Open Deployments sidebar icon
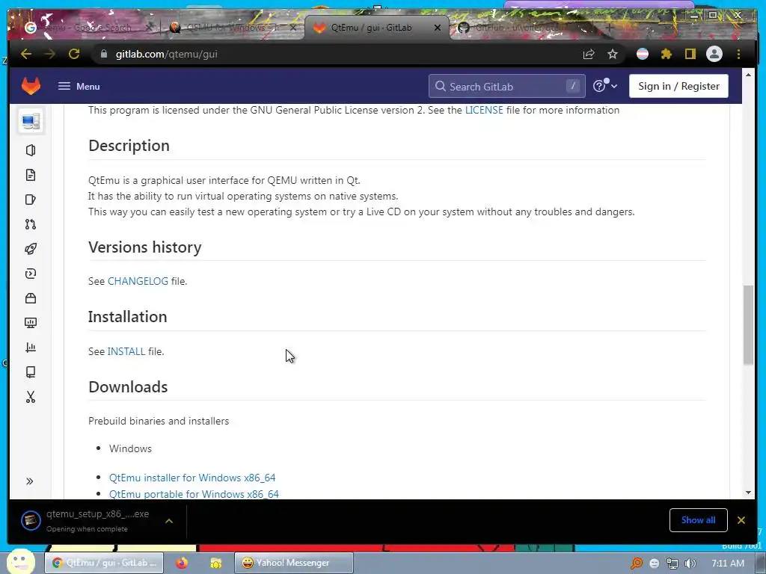 click(30, 274)
